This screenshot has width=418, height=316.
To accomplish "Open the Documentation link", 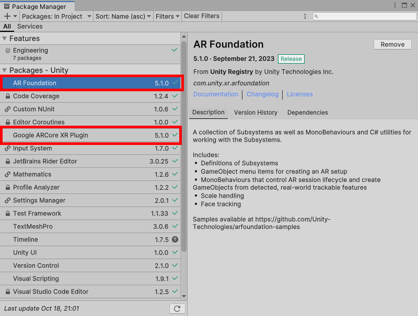I will 216,94.
